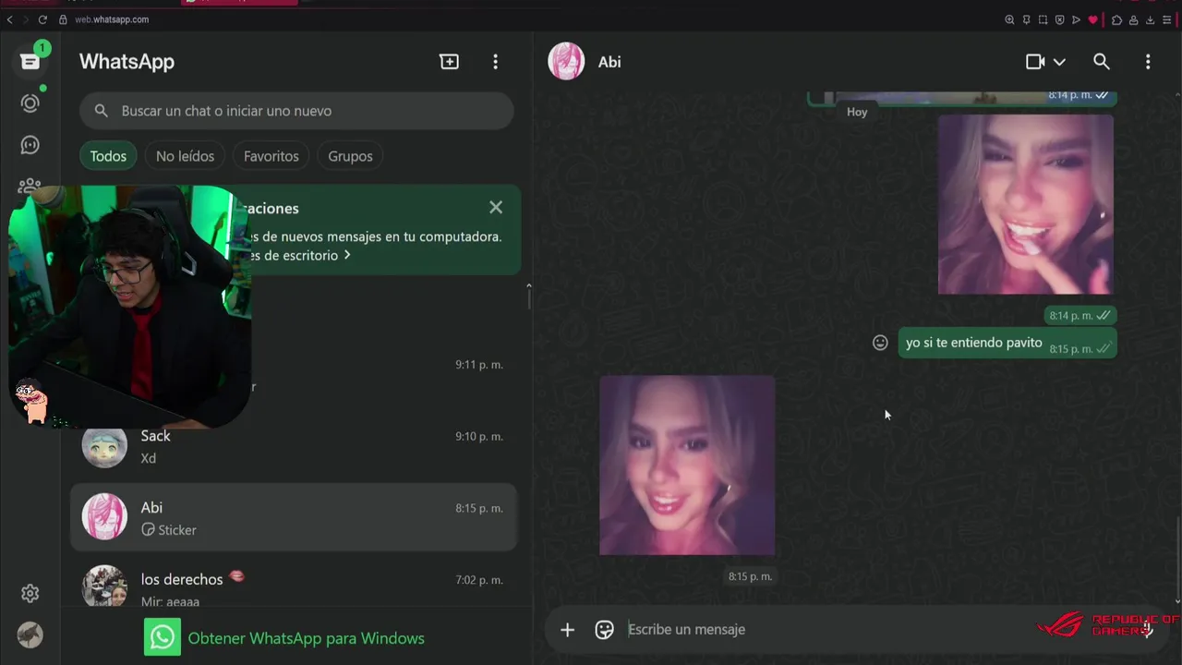Open the Status updates icon in sidebar
The width and height of the screenshot is (1182, 665).
(x=30, y=103)
